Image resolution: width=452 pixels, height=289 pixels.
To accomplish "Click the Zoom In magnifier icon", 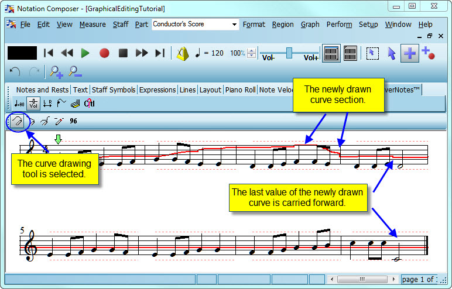I will [56, 72].
